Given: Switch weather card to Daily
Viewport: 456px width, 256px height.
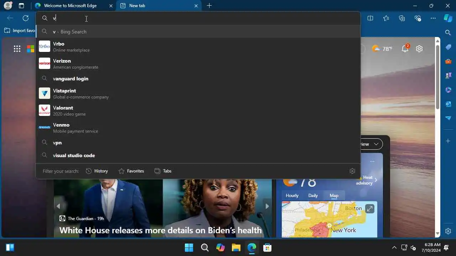Looking at the screenshot, I should tap(313, 196).
